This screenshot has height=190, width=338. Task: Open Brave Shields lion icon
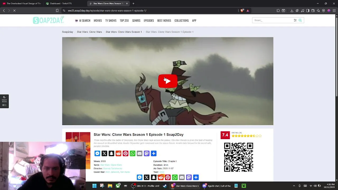click(x=242, y=11)
